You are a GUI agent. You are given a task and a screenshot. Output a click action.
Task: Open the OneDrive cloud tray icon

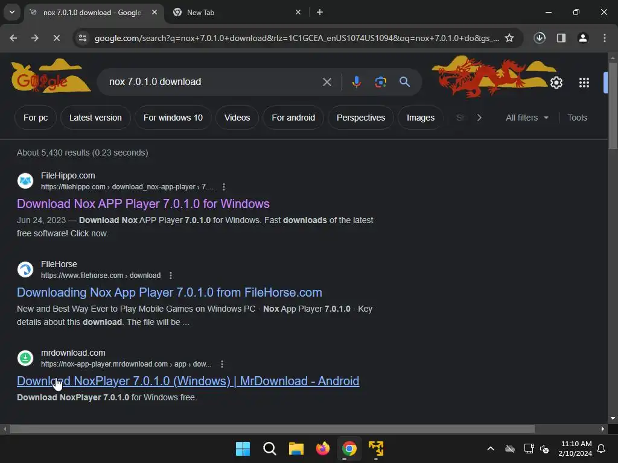pos(509,449)
